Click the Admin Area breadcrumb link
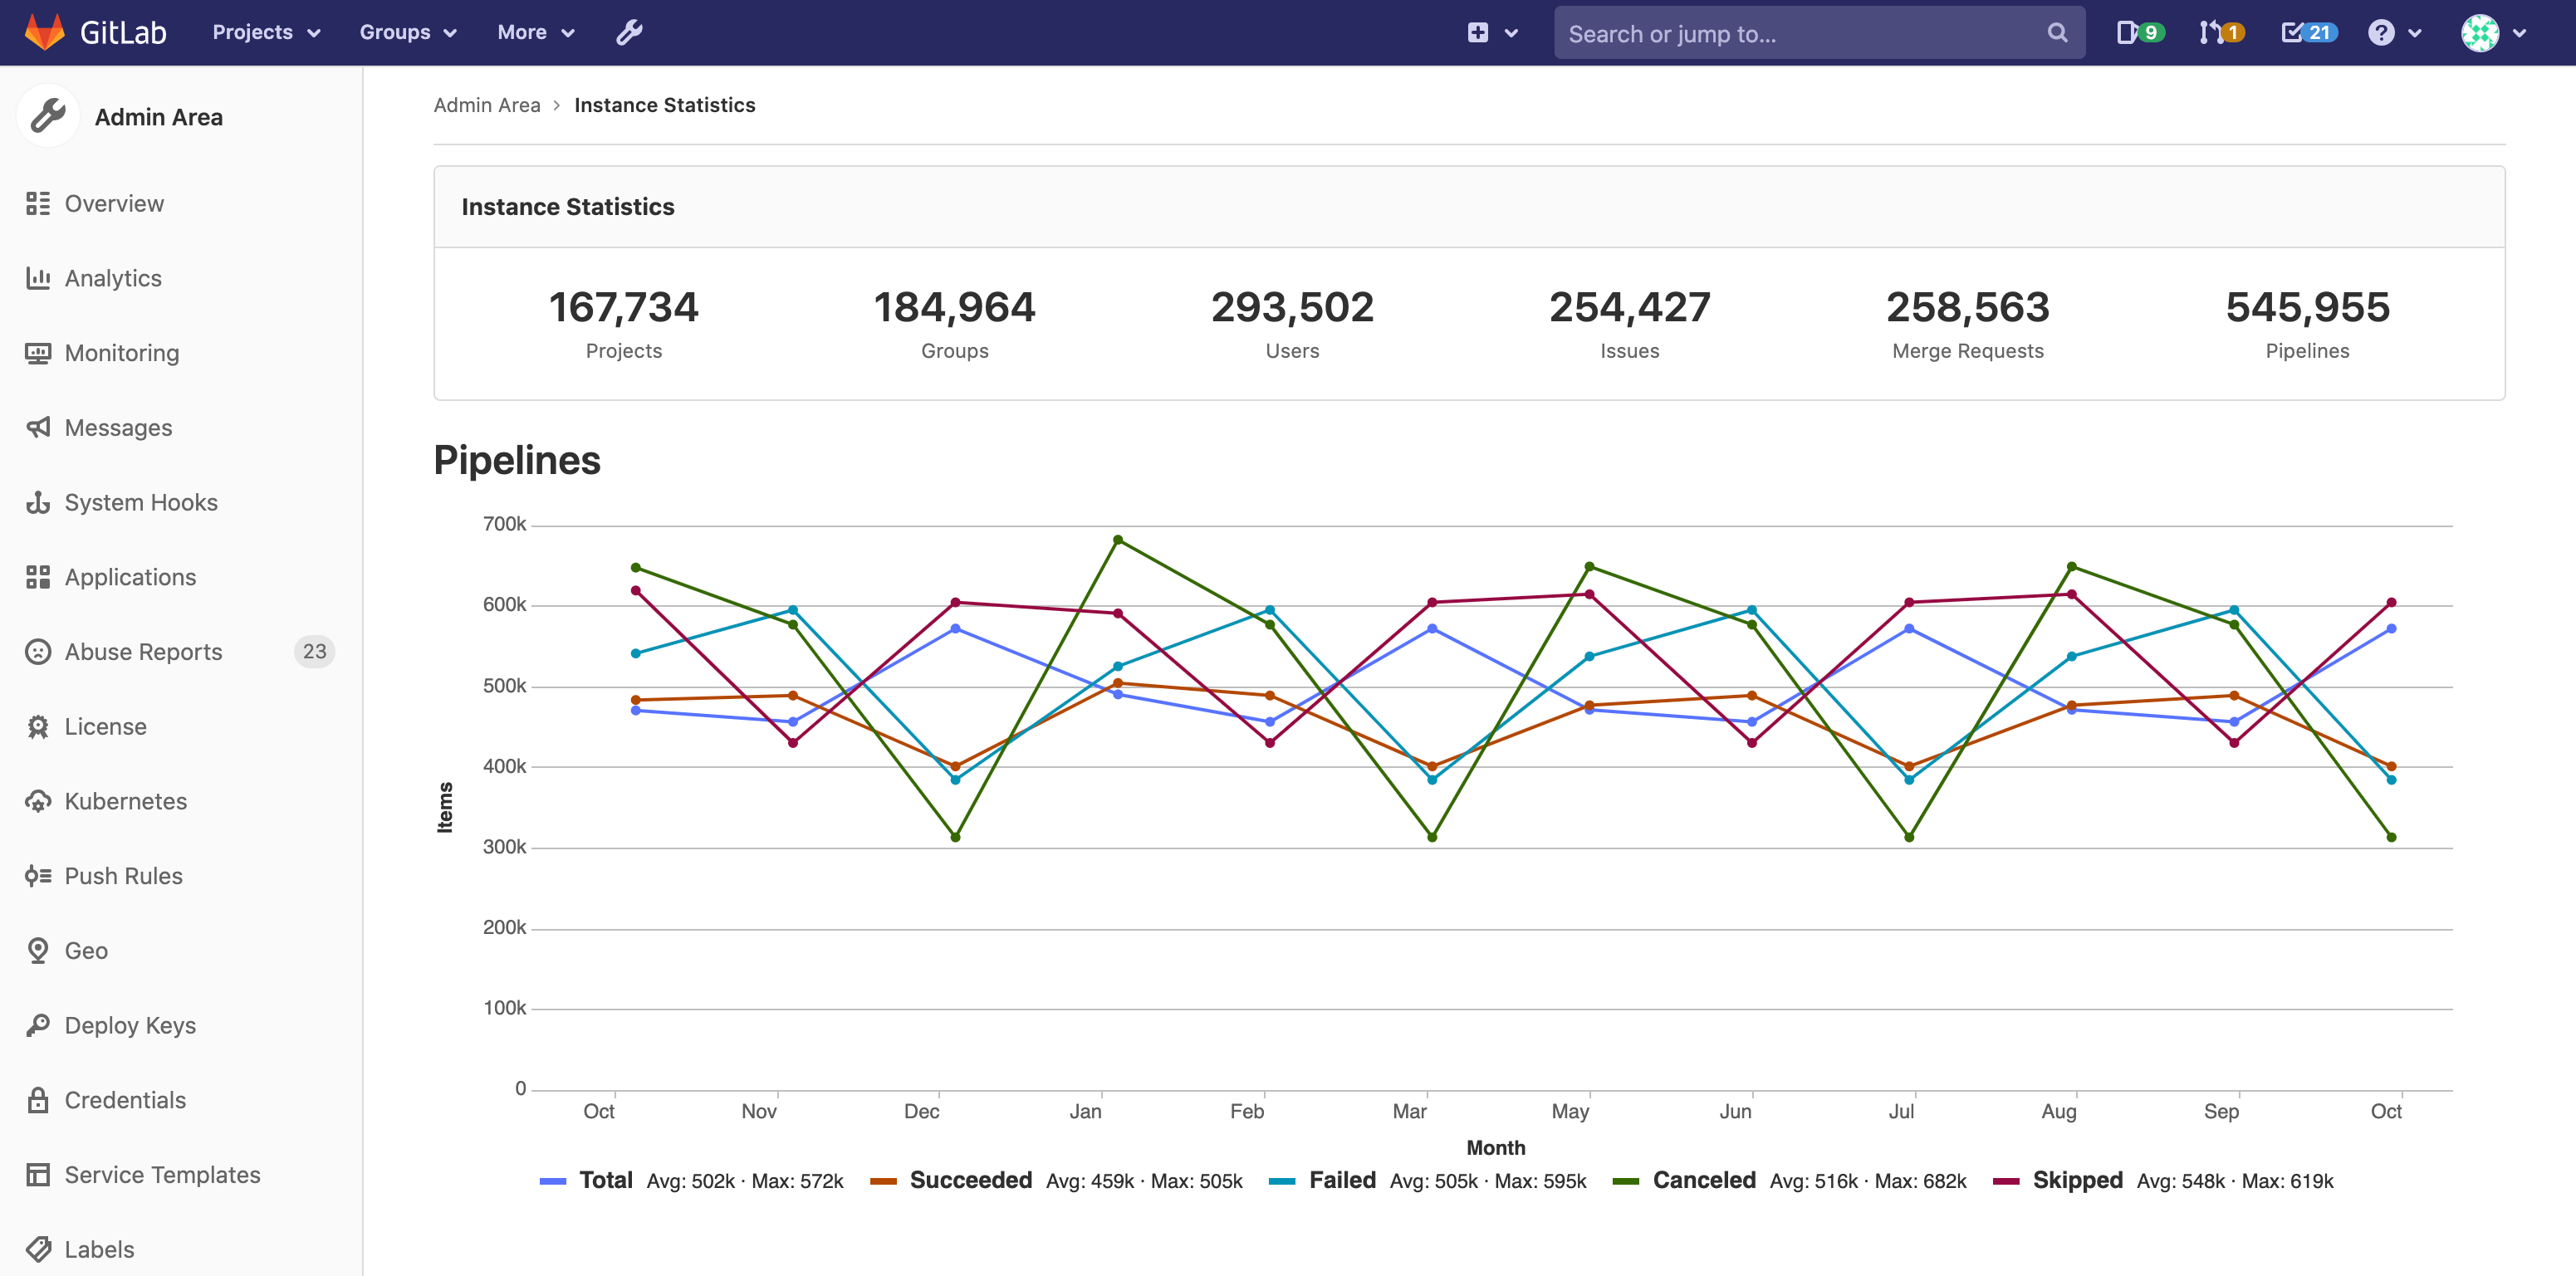 tap(487, 105)
